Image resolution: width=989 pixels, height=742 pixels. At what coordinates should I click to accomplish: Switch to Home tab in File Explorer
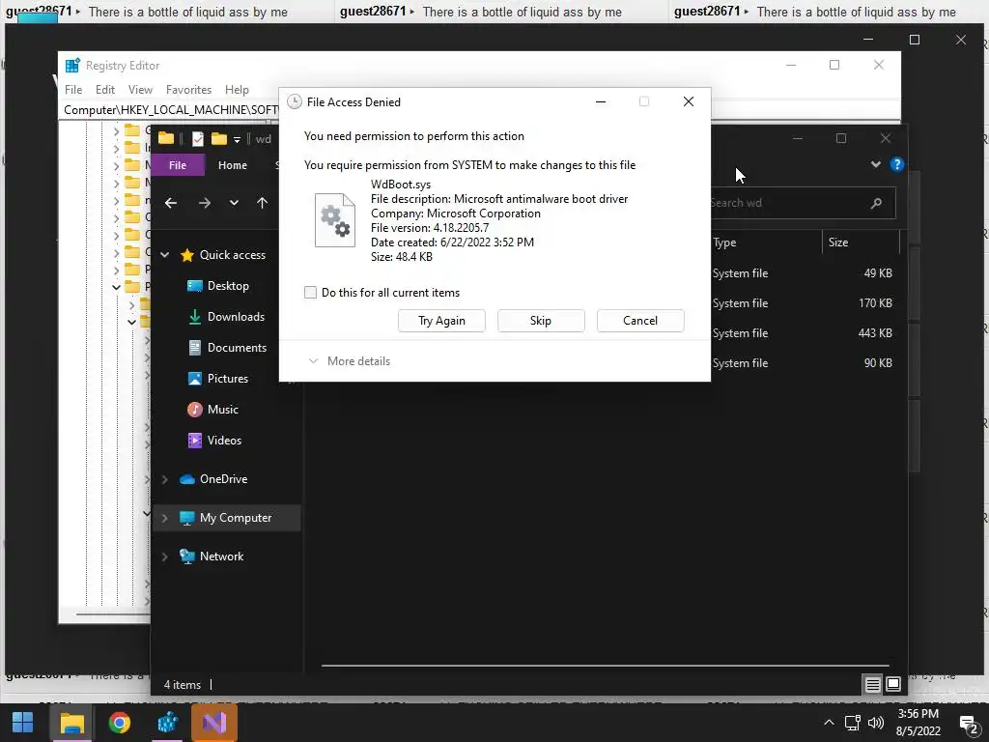(232, 164)
